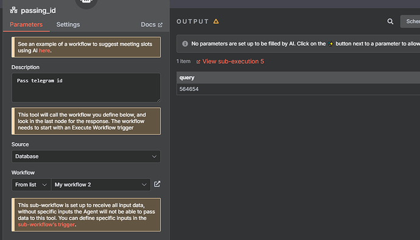Screen dimensions: 420x240
Task: Expand the My workflow 2 selector
Action: pyautogui.click(x=100, y=185)
